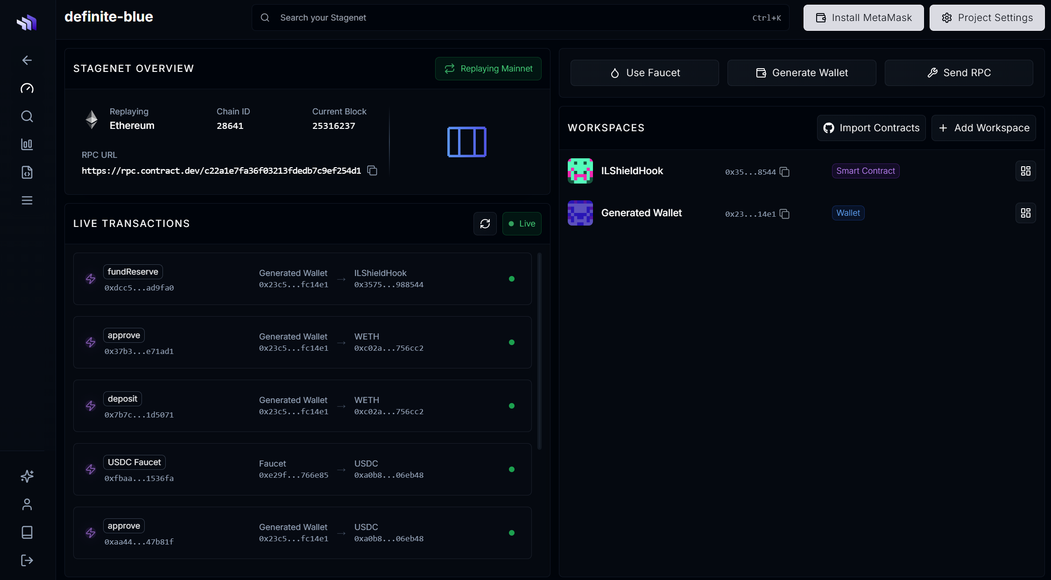Open the sidebar search magnifier icon
The image size is (1051, 580).
[27, 116]
